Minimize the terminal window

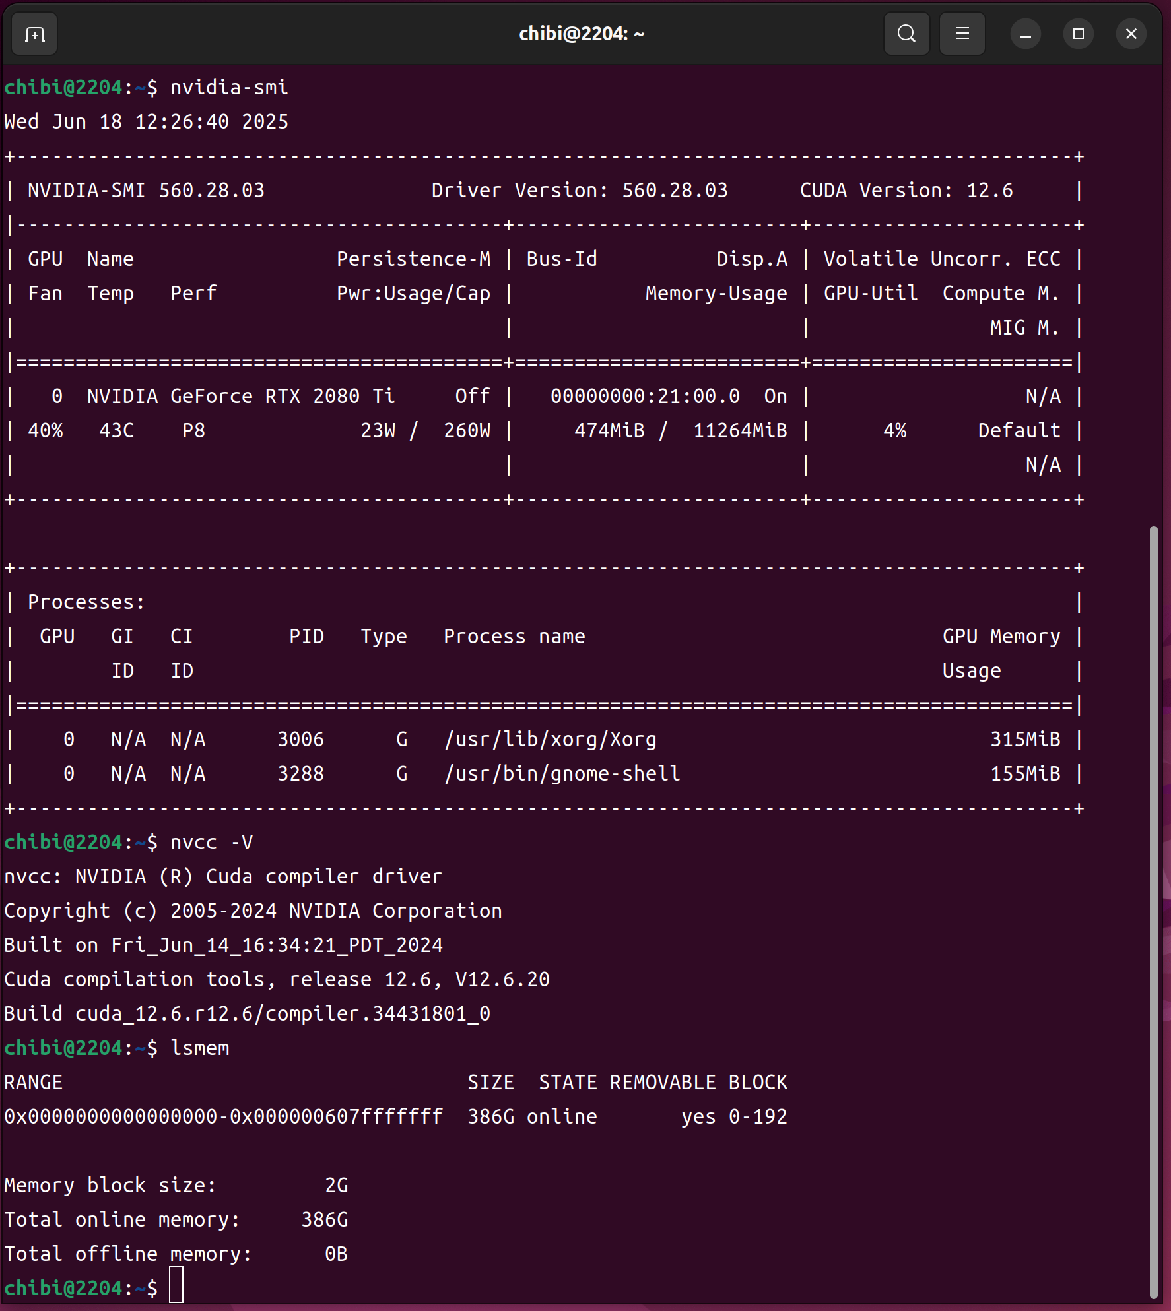point(1025,34)
